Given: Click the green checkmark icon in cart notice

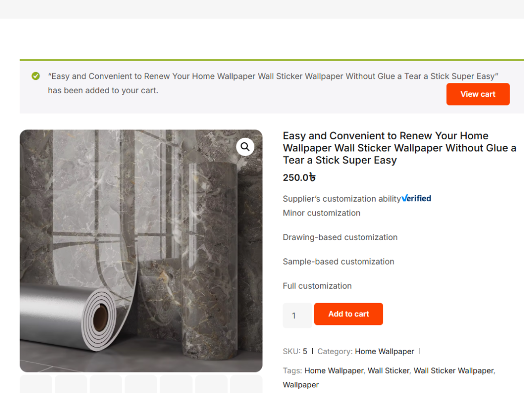Looking at the screenshot, I should (x=36, y=76).
